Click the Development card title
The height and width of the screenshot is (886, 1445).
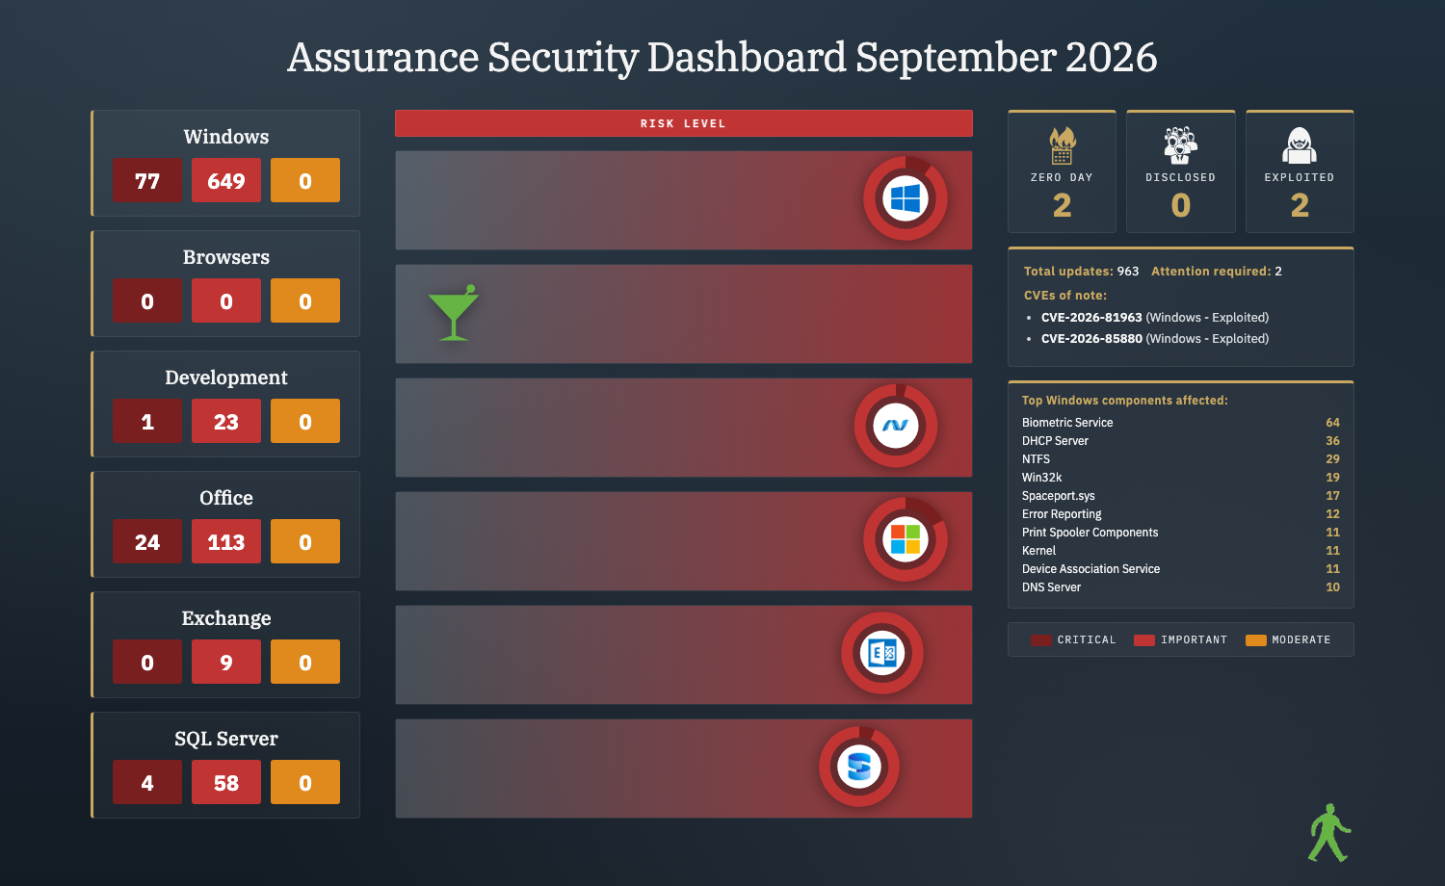(226, 378)
